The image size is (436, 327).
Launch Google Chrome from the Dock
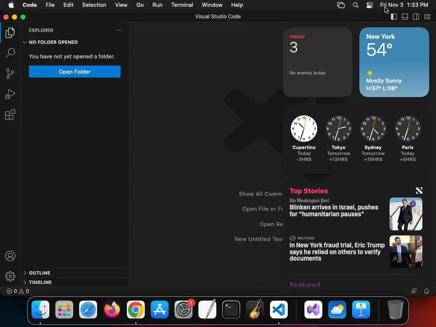coord(136,310)
